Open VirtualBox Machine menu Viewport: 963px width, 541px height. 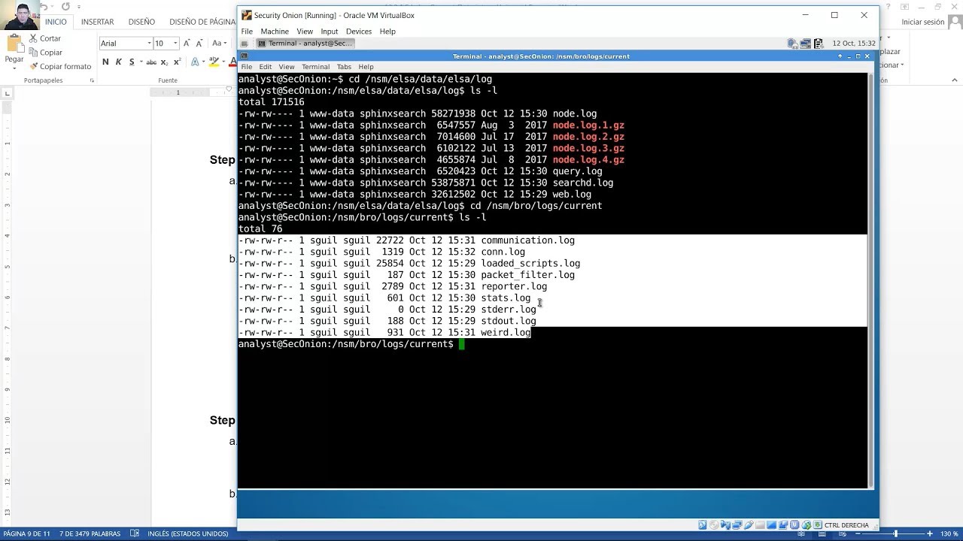coord(275,32)
